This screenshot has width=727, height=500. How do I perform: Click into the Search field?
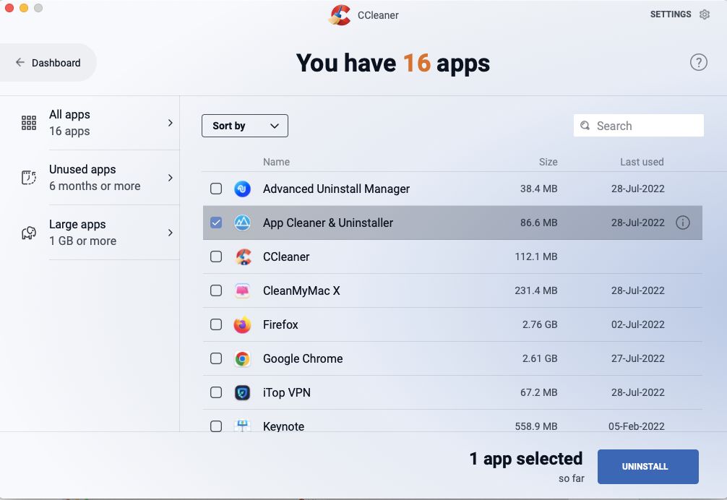pyautogui.click(x=638, y=126)
